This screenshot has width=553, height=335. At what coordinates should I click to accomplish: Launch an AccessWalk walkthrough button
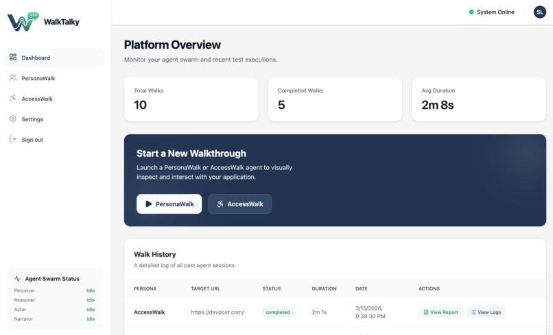coord(240,204)
